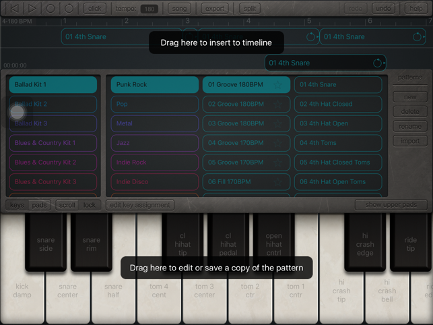Image resolution: width=433 pixels, height=325 pixels.
Task: Open the export button
Action: (215, 9)
